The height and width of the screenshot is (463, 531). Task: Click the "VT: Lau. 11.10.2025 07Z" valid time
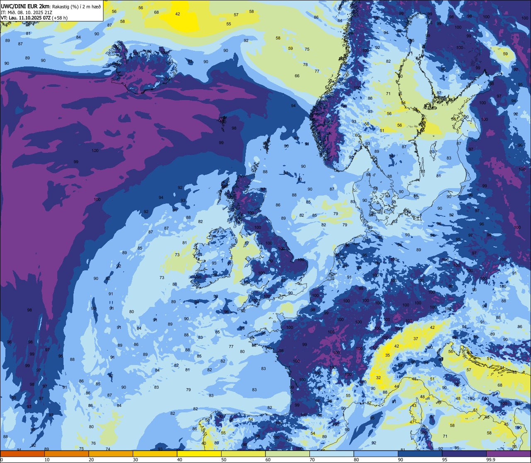click(26, 18)
